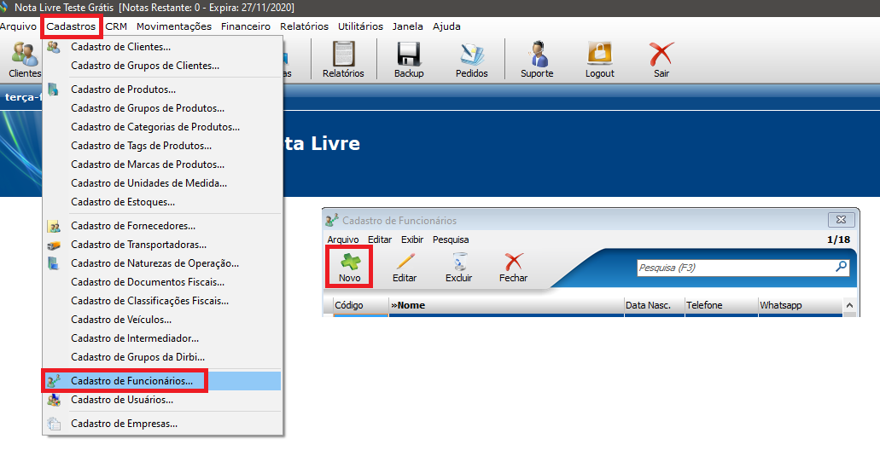The height and width of the screenshot is (456, 880).
Task: Click the table scrollbar up arrow
Action: tap(849, 305)
